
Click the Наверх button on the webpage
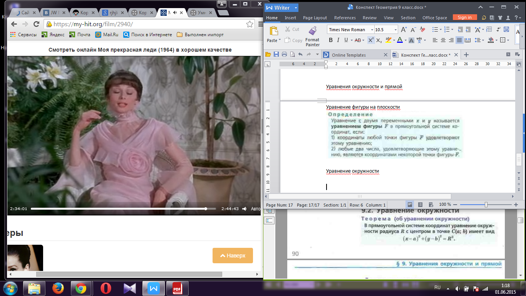[233, 256]
